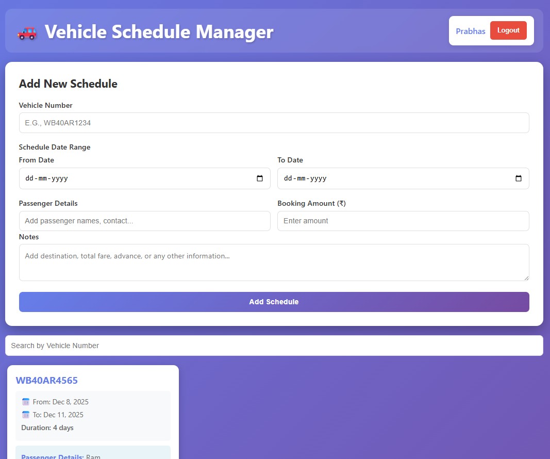
Task: Click the Duration: 4 days text
Action: coord(47,428)
